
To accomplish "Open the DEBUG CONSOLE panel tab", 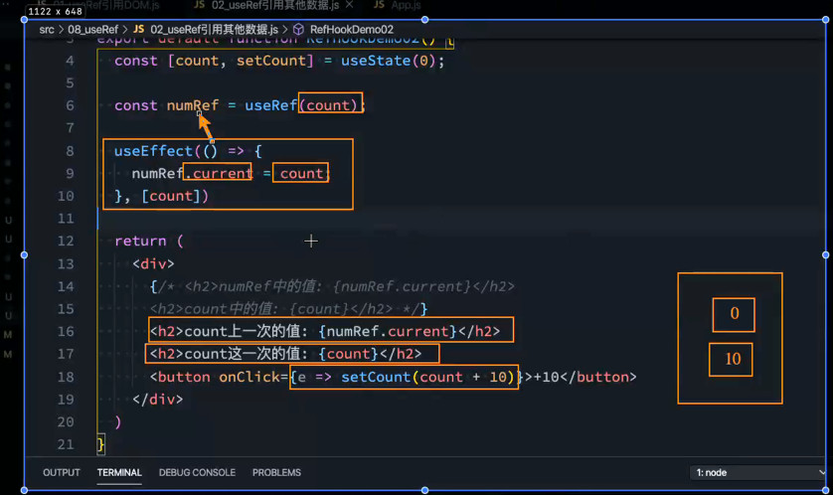I will point(197,472).
